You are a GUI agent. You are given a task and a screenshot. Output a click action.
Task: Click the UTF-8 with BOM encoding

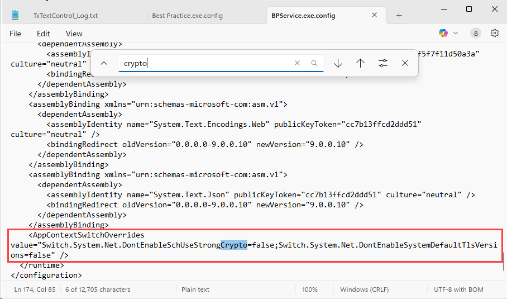pos(458,289)
